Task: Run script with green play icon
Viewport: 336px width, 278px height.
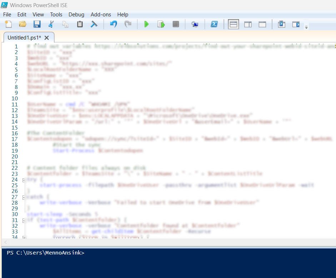Action: point(146,24)
